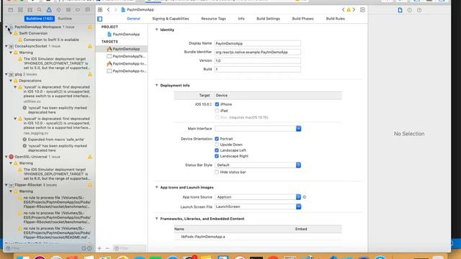This screenshot has height=259, width=461.
Task: Click the warning badge on glog row
Action: 90,75
